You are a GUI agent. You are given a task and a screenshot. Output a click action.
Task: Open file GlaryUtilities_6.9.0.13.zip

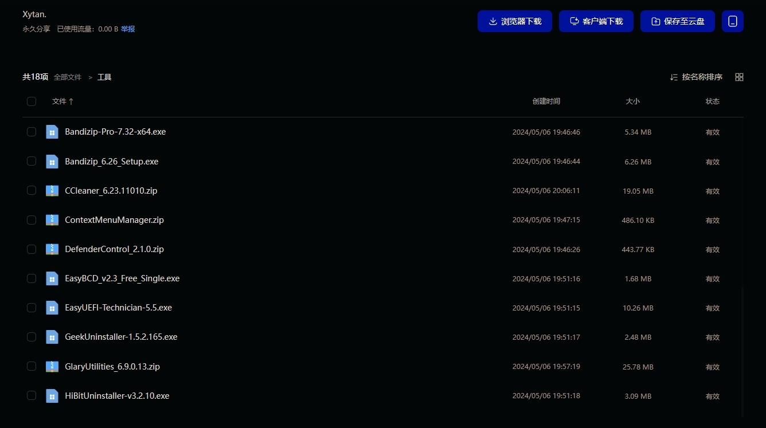(x=112, y=367)
